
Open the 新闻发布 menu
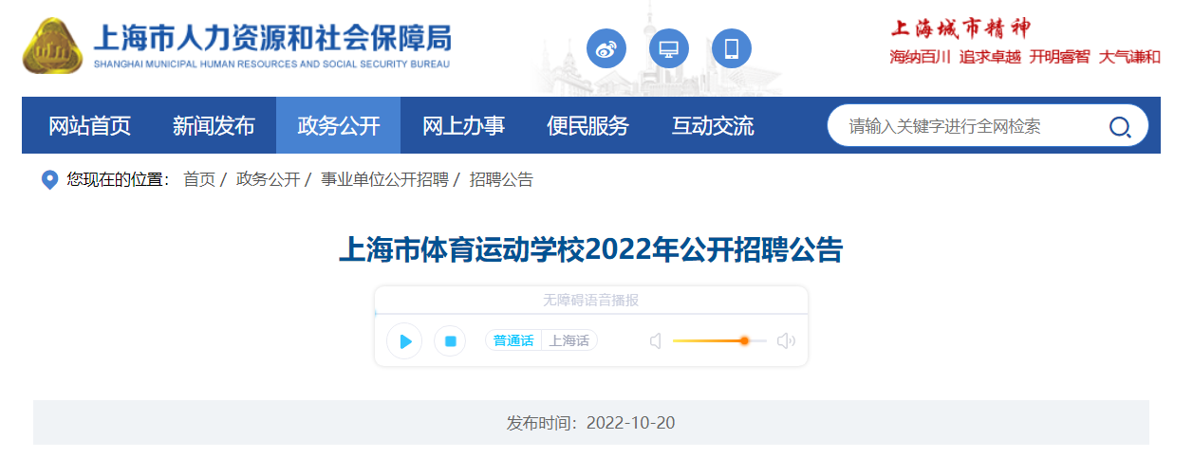coord(214,125)
